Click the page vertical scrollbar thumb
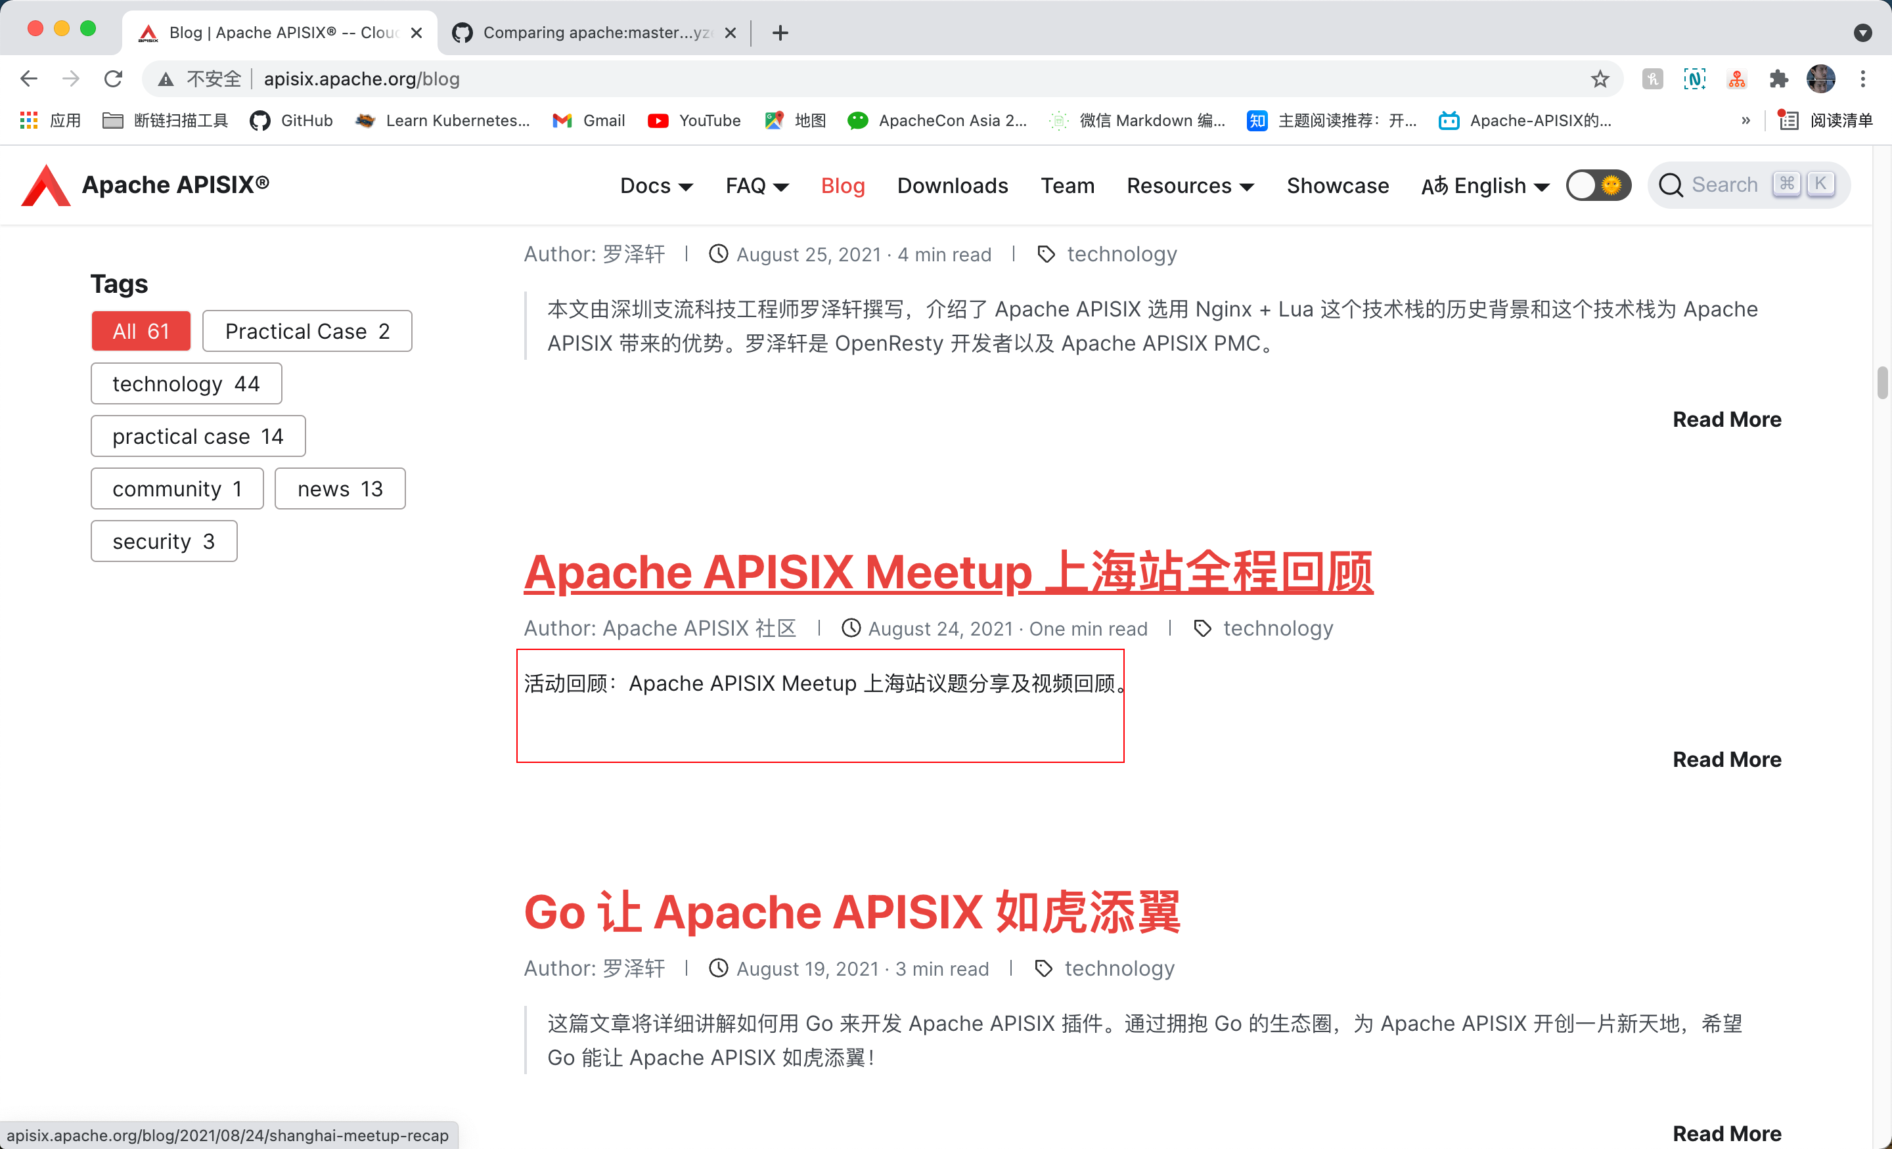1892x1149 pixels. tap(1881, 382)
